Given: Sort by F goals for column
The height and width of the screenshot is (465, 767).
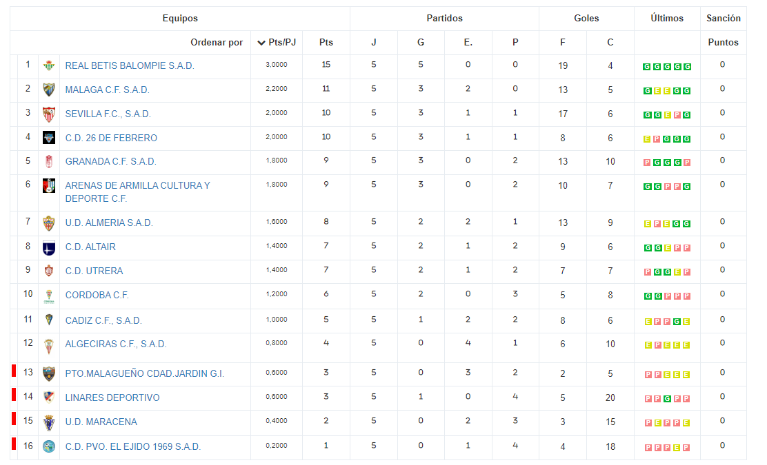Looking at the screenshot, I should pos(563,43).
